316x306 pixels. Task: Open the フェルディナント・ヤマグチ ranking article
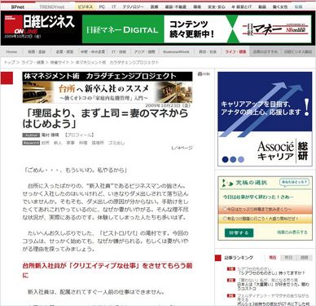point(273,297)
